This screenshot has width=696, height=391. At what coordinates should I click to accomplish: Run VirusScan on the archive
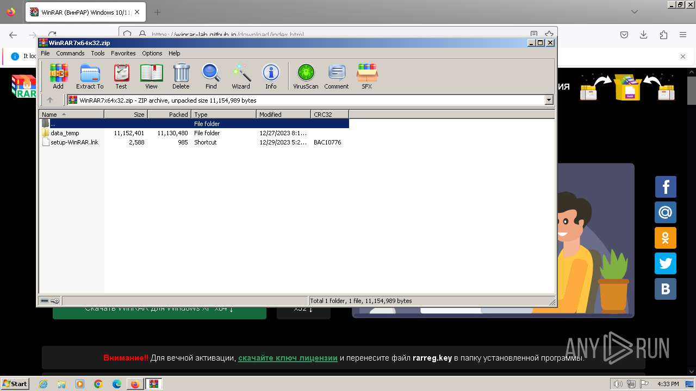tap(306, 76)
